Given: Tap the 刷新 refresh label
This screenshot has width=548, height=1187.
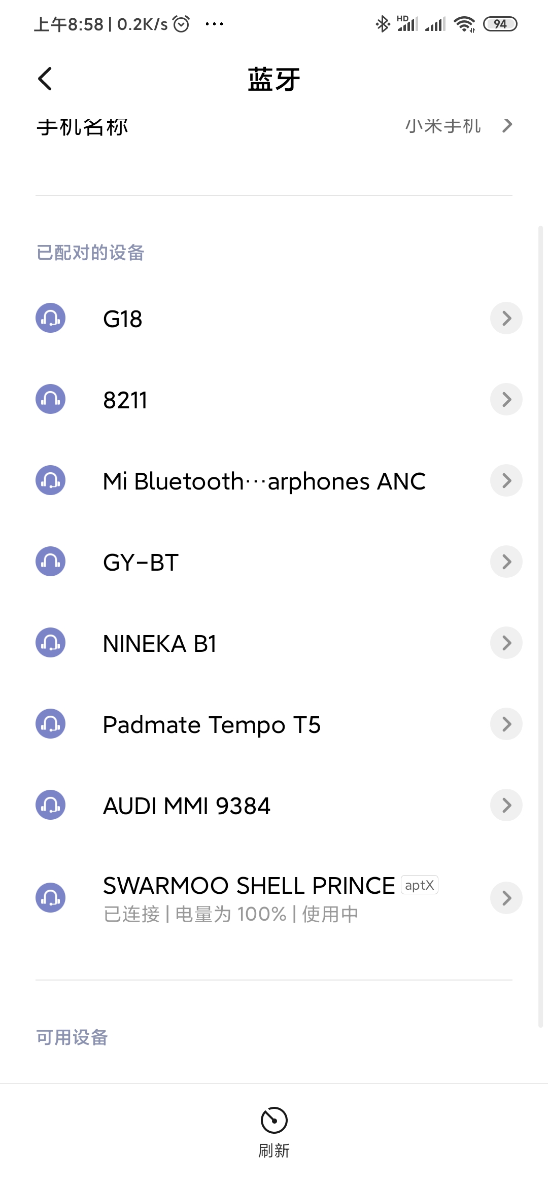Looking at the screenshot, I should pos(274,1150).
